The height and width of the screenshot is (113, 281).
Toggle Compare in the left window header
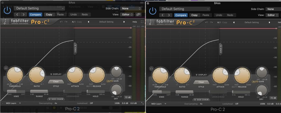pyautogui.click(x=35, y=15)
